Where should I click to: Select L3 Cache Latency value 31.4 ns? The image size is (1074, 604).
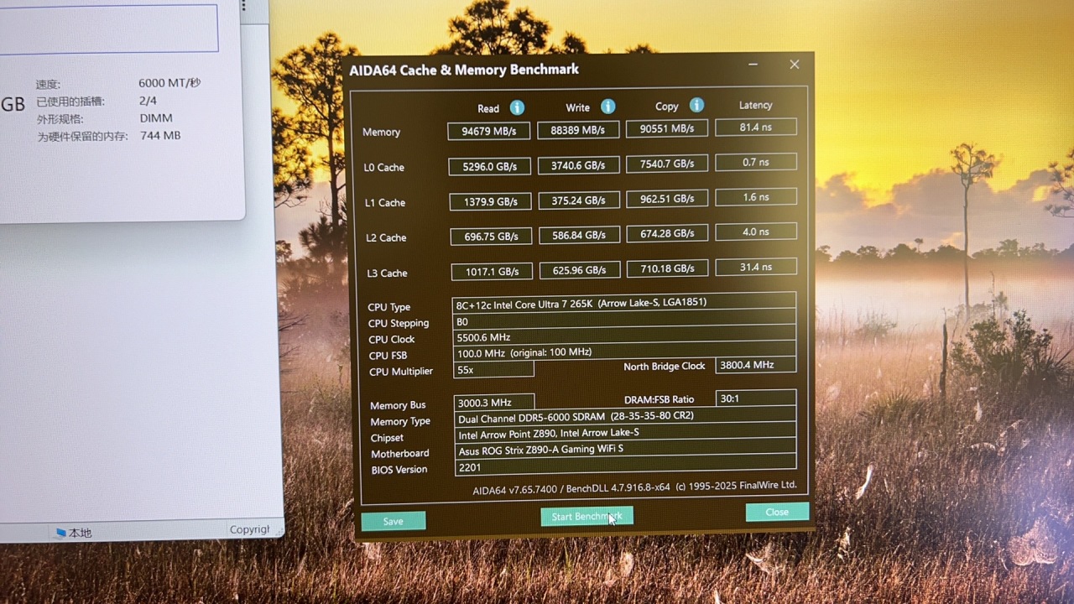click(x=756, y=267)
